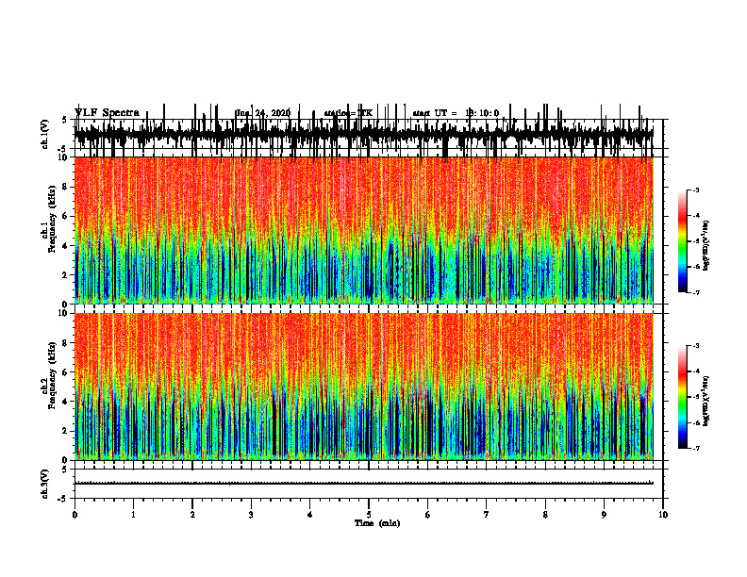Click the ch.3 flat waveform trace
The height and width of the screenshot is (577, 747).
point(364,484)
